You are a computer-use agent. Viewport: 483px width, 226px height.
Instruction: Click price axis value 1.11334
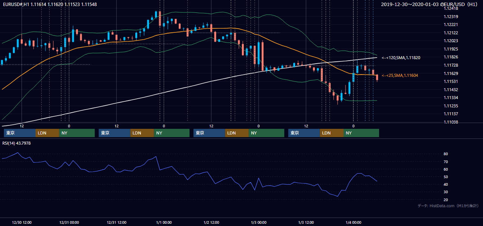pyautogui.click(x=451, y=98)
